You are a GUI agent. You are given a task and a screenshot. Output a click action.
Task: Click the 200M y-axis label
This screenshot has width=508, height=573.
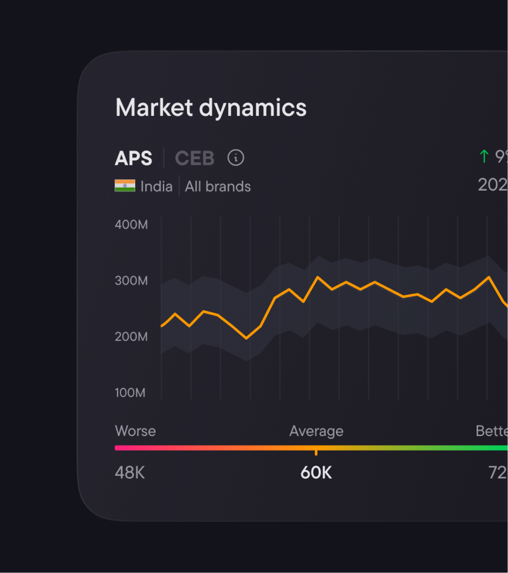click(131, 337)
